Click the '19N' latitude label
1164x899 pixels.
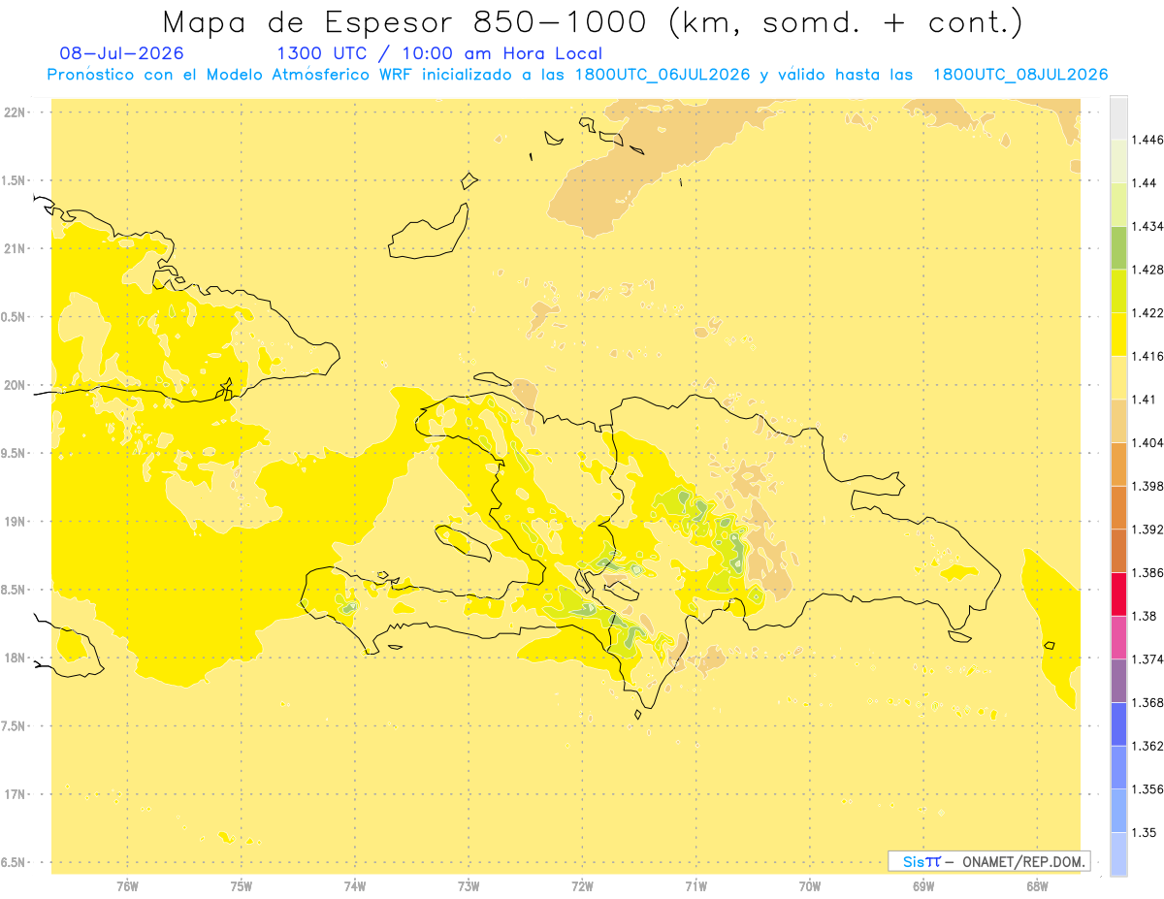tap(15, 521)
